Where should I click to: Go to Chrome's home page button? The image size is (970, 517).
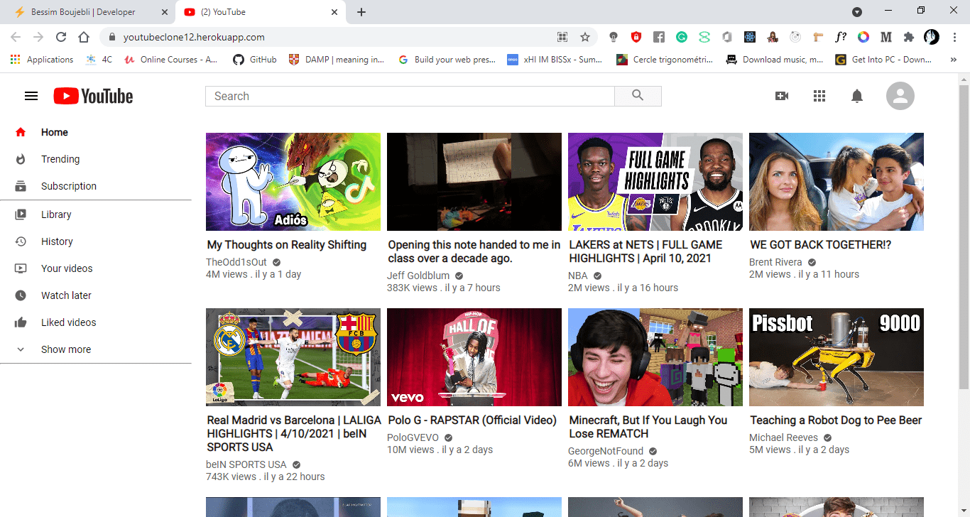tap(84, 37)
